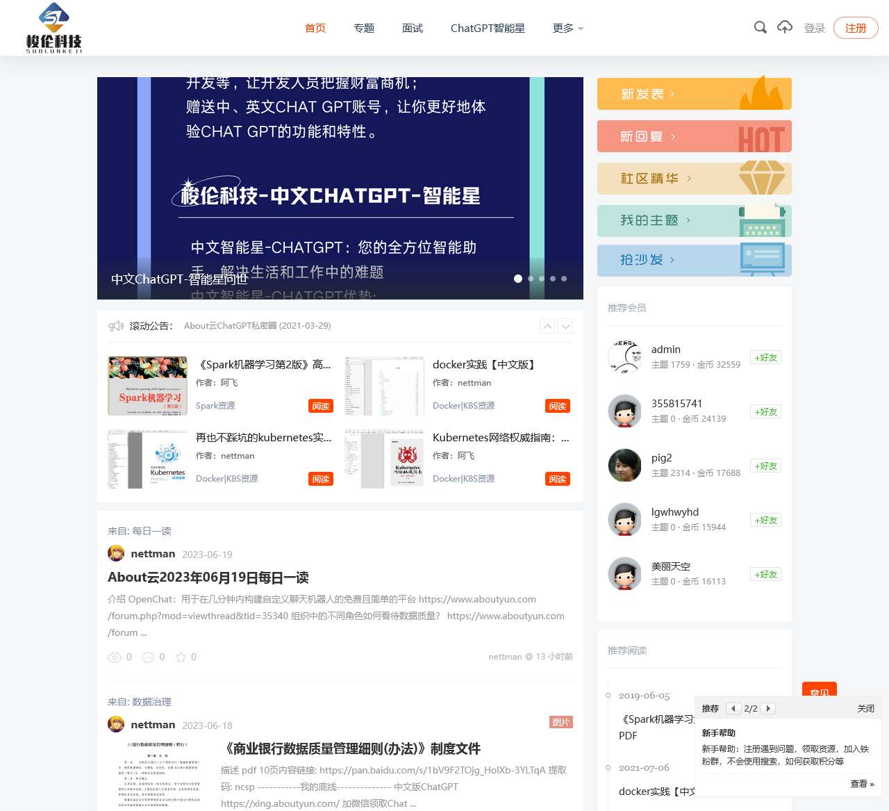The height and width of the screenshot is (811, 889).
Task: Open admin's avatar
Action: point(624,357)
